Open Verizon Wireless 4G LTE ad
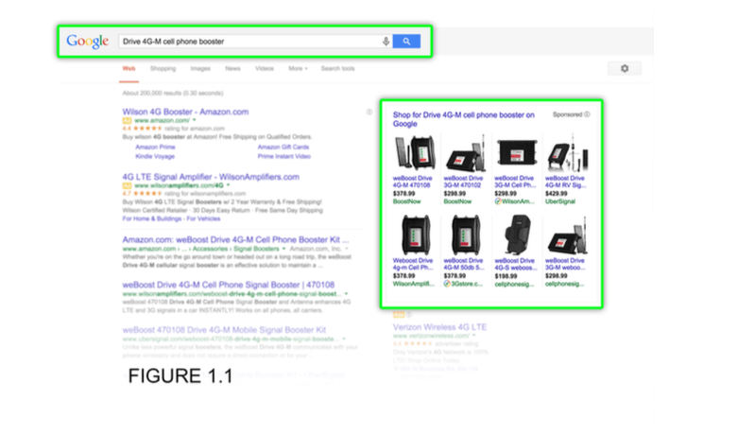 click(439, 327)
